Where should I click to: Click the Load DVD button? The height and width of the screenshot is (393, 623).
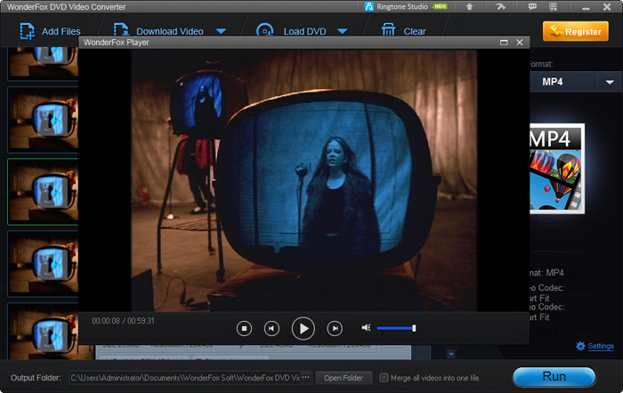pos(292,31)
